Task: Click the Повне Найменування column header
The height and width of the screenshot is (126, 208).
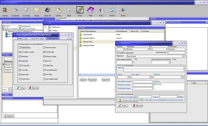Action: (x=97, y=31)
